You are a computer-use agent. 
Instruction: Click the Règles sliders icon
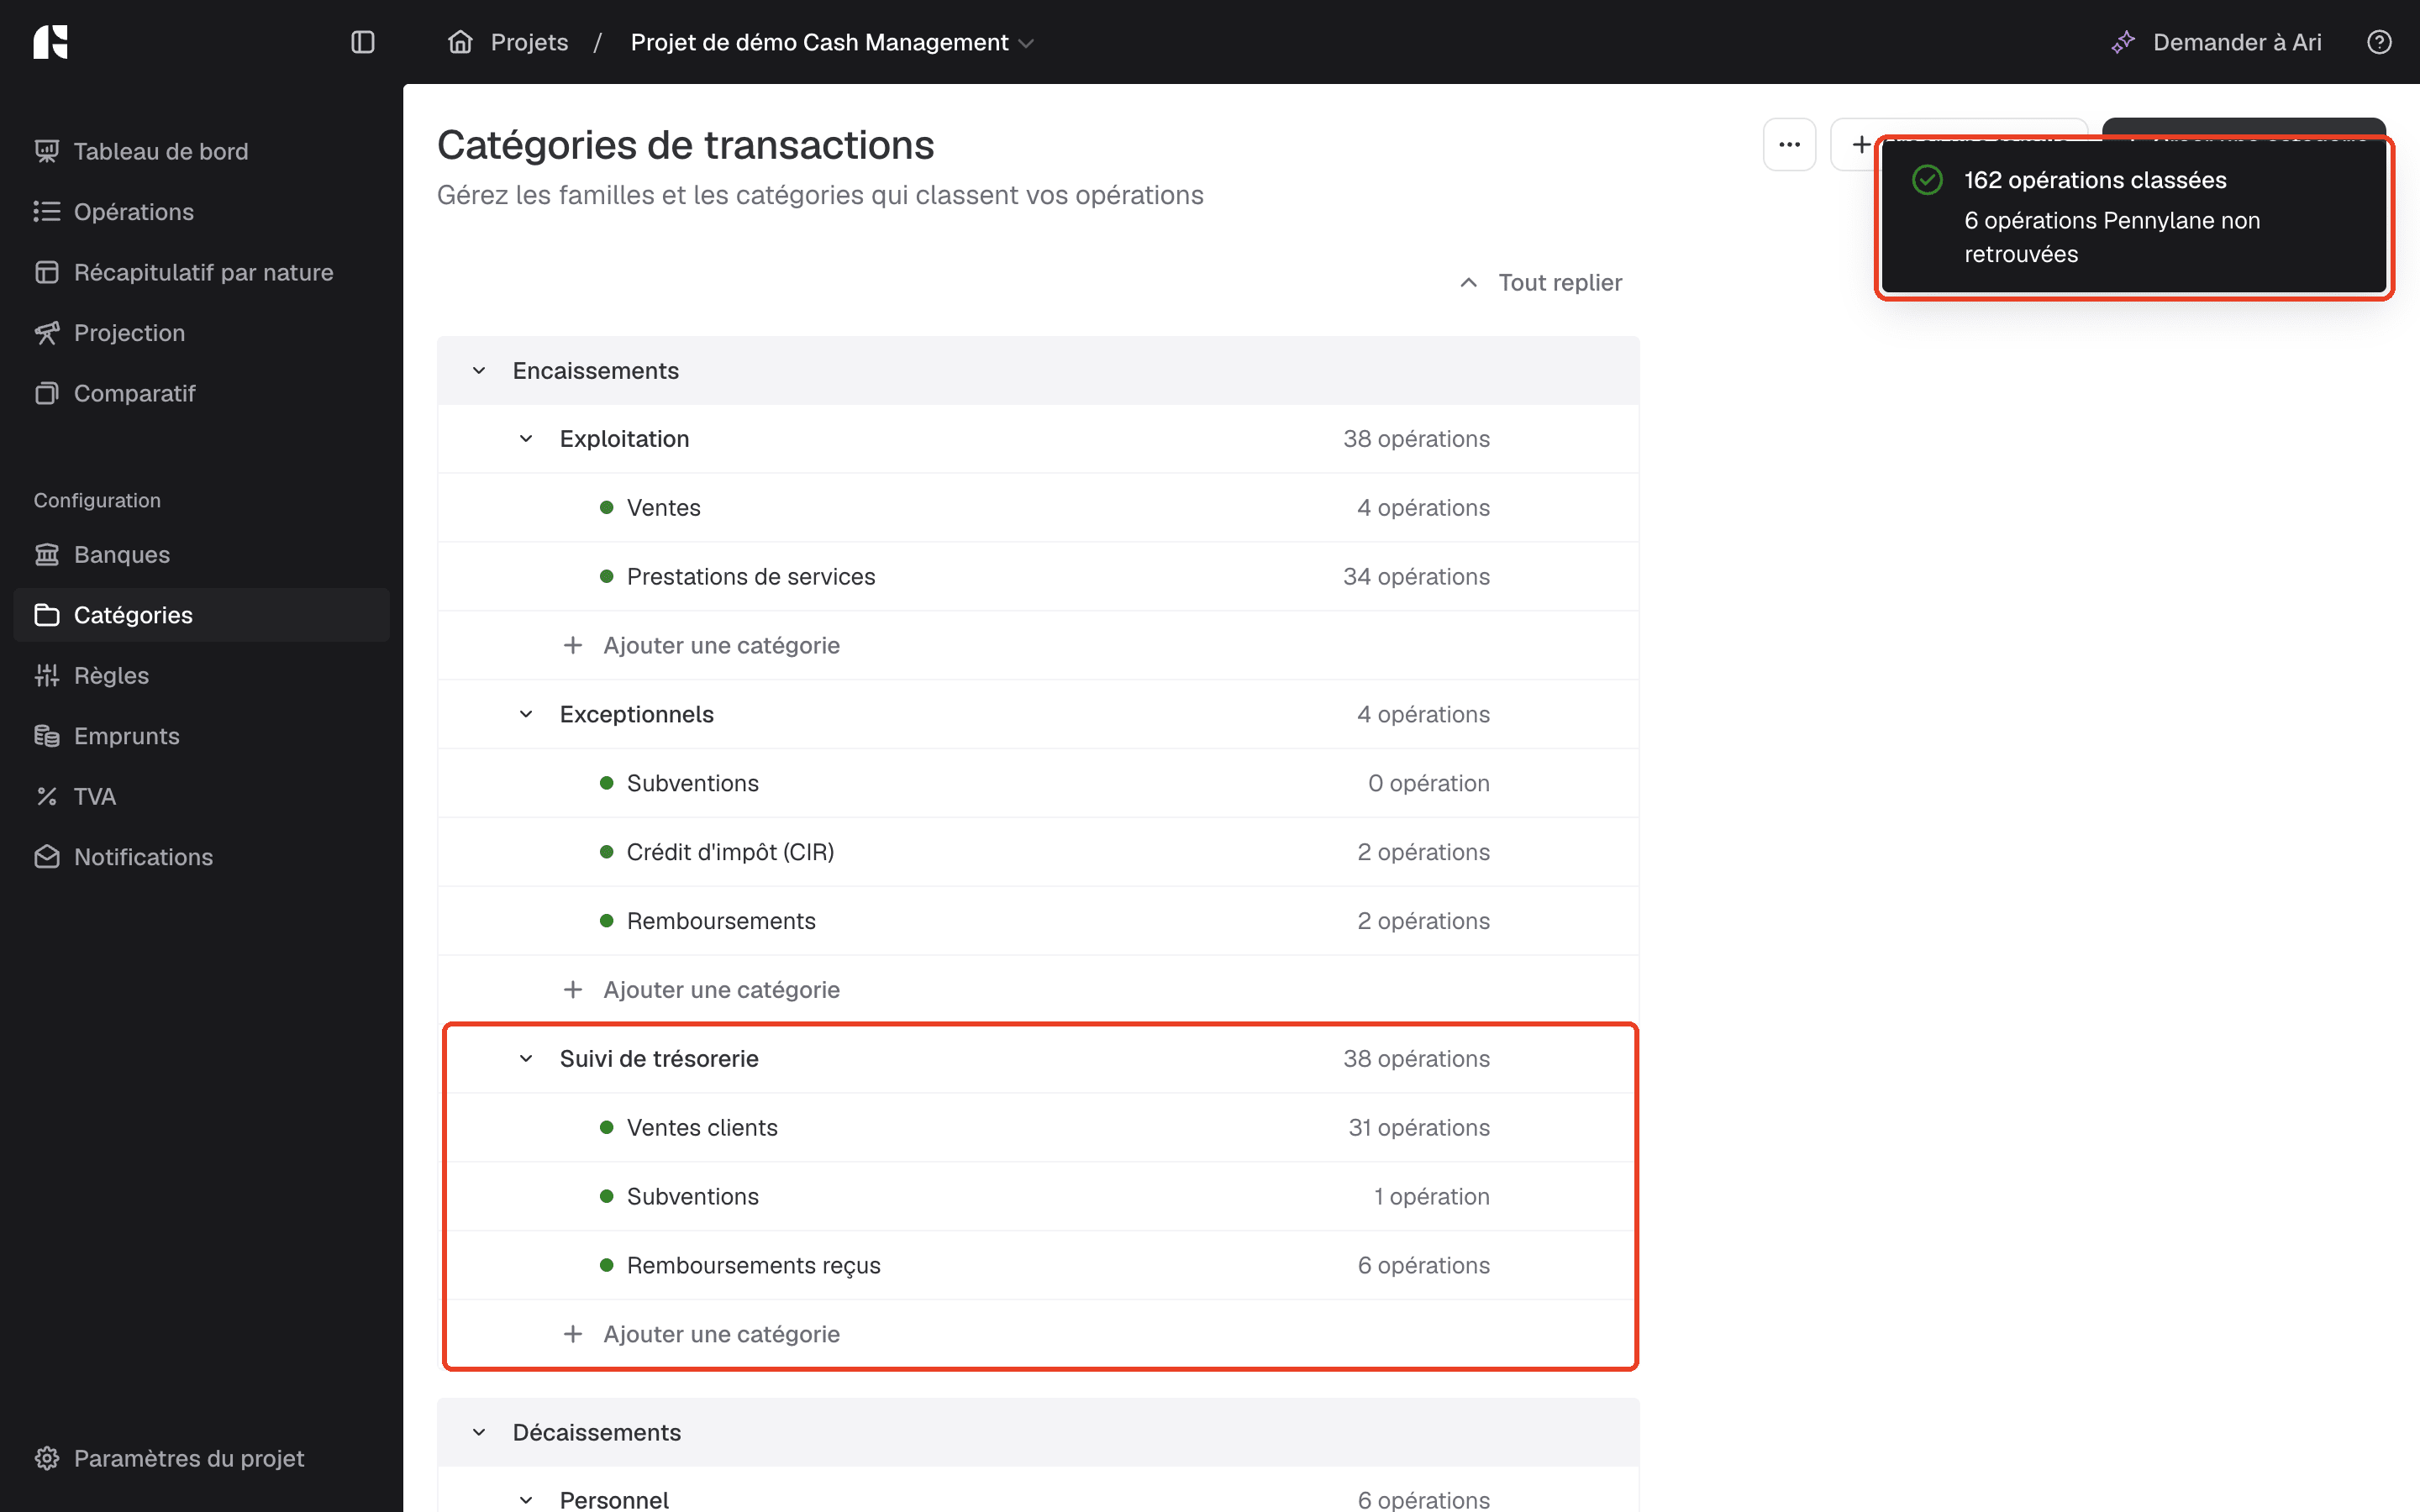47,675
